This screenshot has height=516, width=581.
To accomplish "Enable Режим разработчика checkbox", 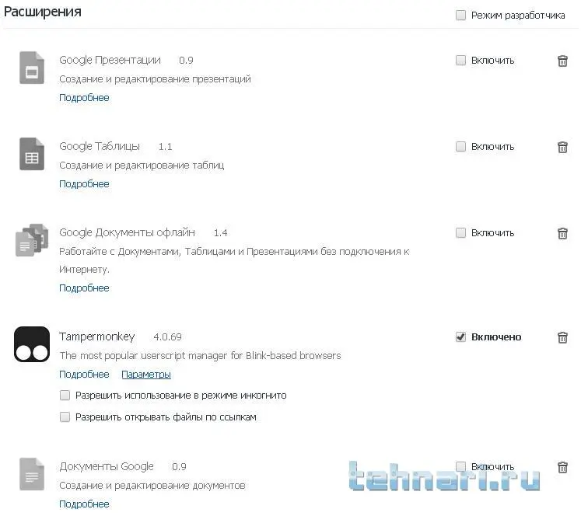I will [460, 16].
